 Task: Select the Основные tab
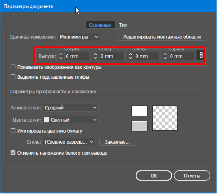pos(100,25)
